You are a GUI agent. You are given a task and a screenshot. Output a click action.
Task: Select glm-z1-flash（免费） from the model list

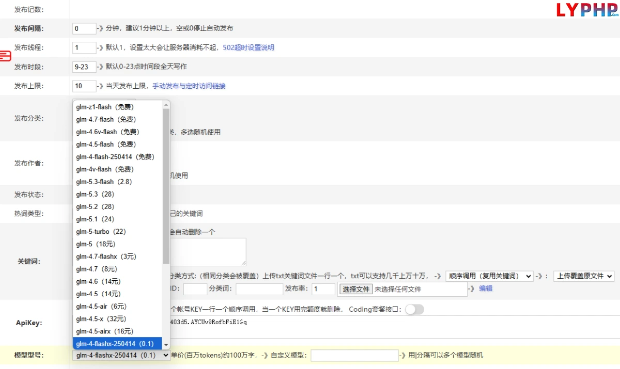point(118,107)
